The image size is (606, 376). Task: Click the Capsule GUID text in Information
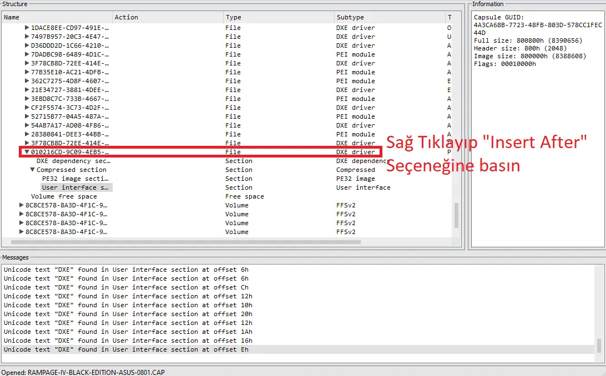(538, 25)
